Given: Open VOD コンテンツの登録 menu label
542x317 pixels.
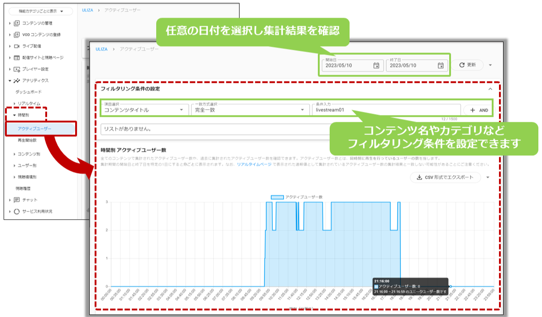Looking at the screenshot, I should pyautogui.click(x=42, y=34).
